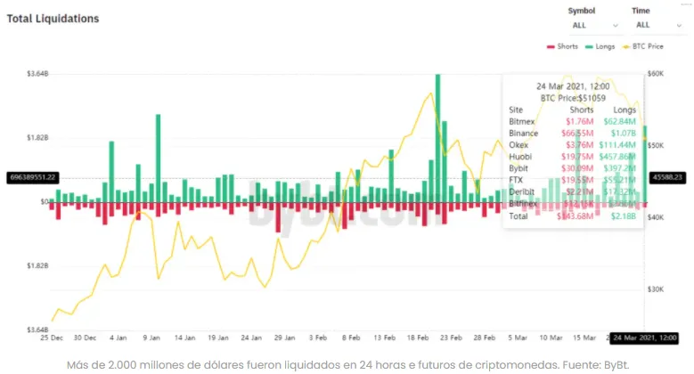Click the 9 Jan axis label
This screenshot has width=694, height=374.
[151, 337]
